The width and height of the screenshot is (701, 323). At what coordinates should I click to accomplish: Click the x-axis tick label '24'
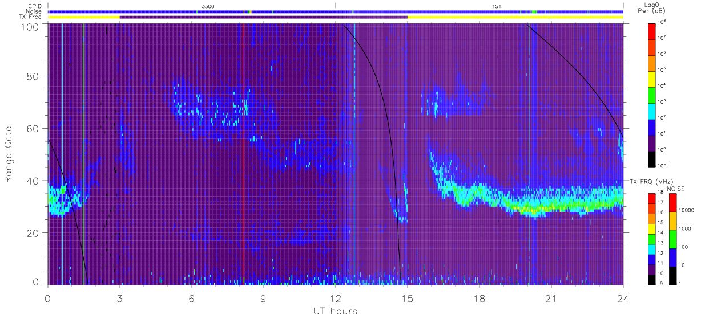623,298
